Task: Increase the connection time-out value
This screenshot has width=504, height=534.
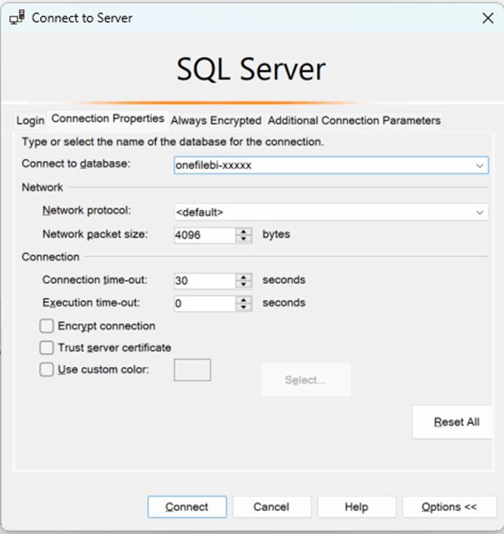Action: click(x=243, y=277)
